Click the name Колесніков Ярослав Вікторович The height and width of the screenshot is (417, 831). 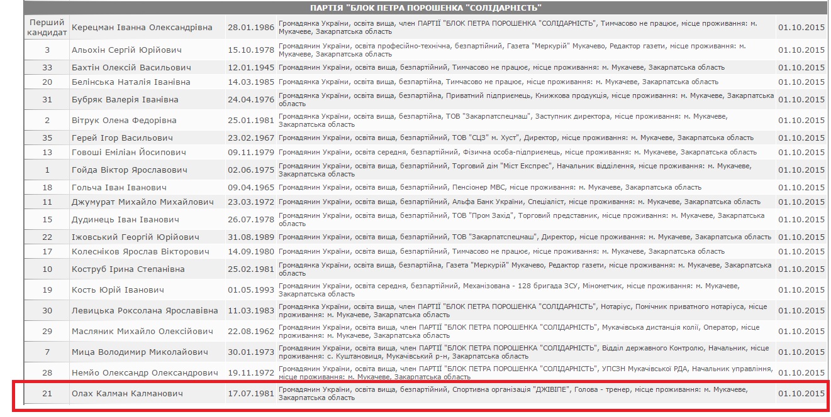coord(140,251)
